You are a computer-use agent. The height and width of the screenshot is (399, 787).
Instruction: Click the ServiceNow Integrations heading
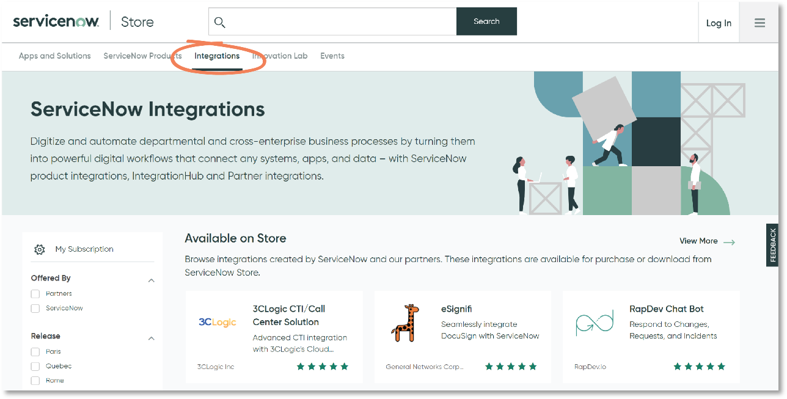click(148, 109)
